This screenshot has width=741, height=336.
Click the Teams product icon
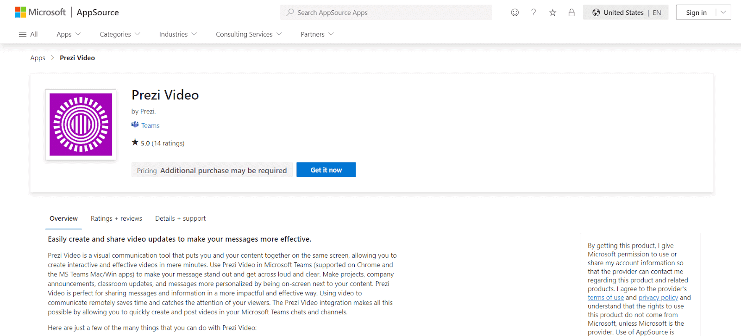(135, 125)
